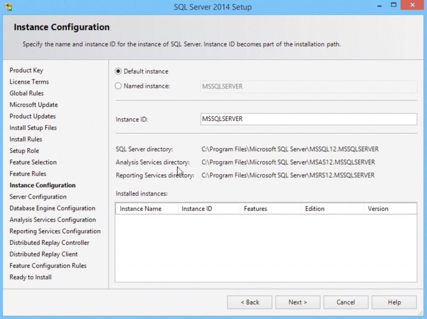Select the Named instance radio button
This screenshot has height=319, width=427.
click(118, 86)
